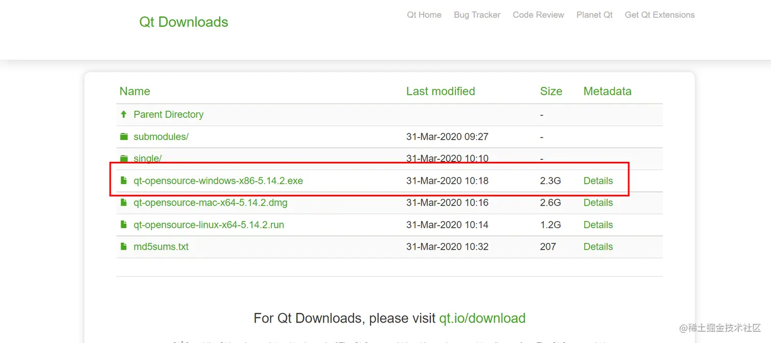
Task: View Details for the windows-x86 exe file
Action: (598, 181)
